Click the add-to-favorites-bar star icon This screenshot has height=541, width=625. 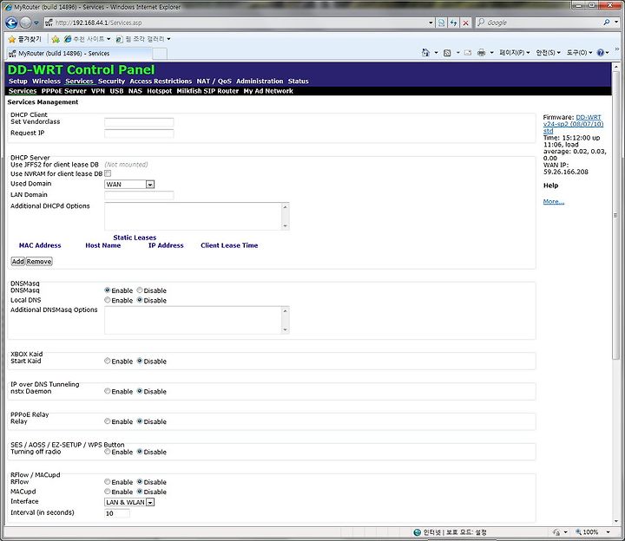click(x=56, y=39)
